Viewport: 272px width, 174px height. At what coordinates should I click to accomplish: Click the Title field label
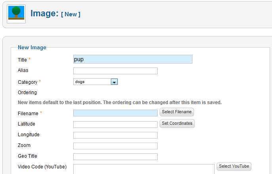22,60
